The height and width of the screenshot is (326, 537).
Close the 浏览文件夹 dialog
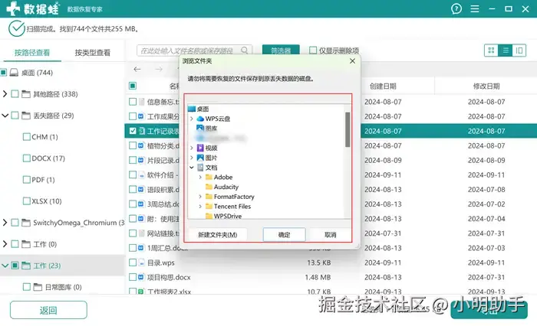click(x=352, y=60)
